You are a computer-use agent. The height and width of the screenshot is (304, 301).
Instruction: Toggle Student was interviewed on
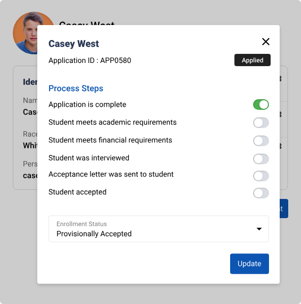coord(261,159)
